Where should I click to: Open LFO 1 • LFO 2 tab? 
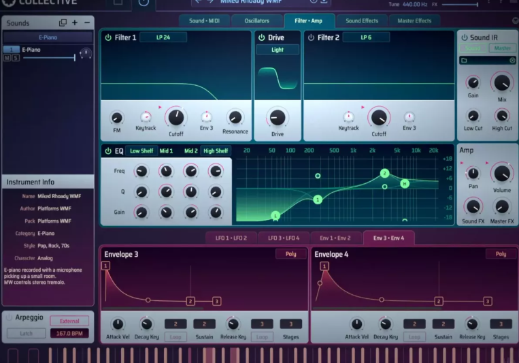[x=231, y=238]
